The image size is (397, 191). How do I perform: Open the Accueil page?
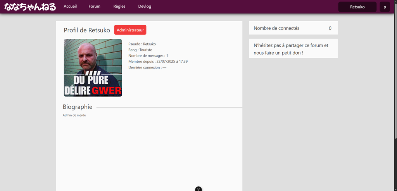[70, 7]
